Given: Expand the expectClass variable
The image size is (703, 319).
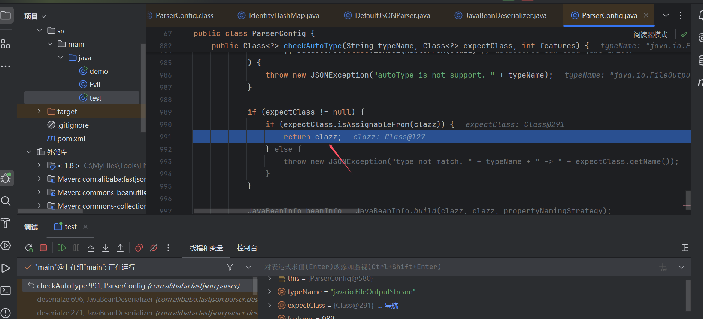Looking at the screenshot, I should 269,305.
